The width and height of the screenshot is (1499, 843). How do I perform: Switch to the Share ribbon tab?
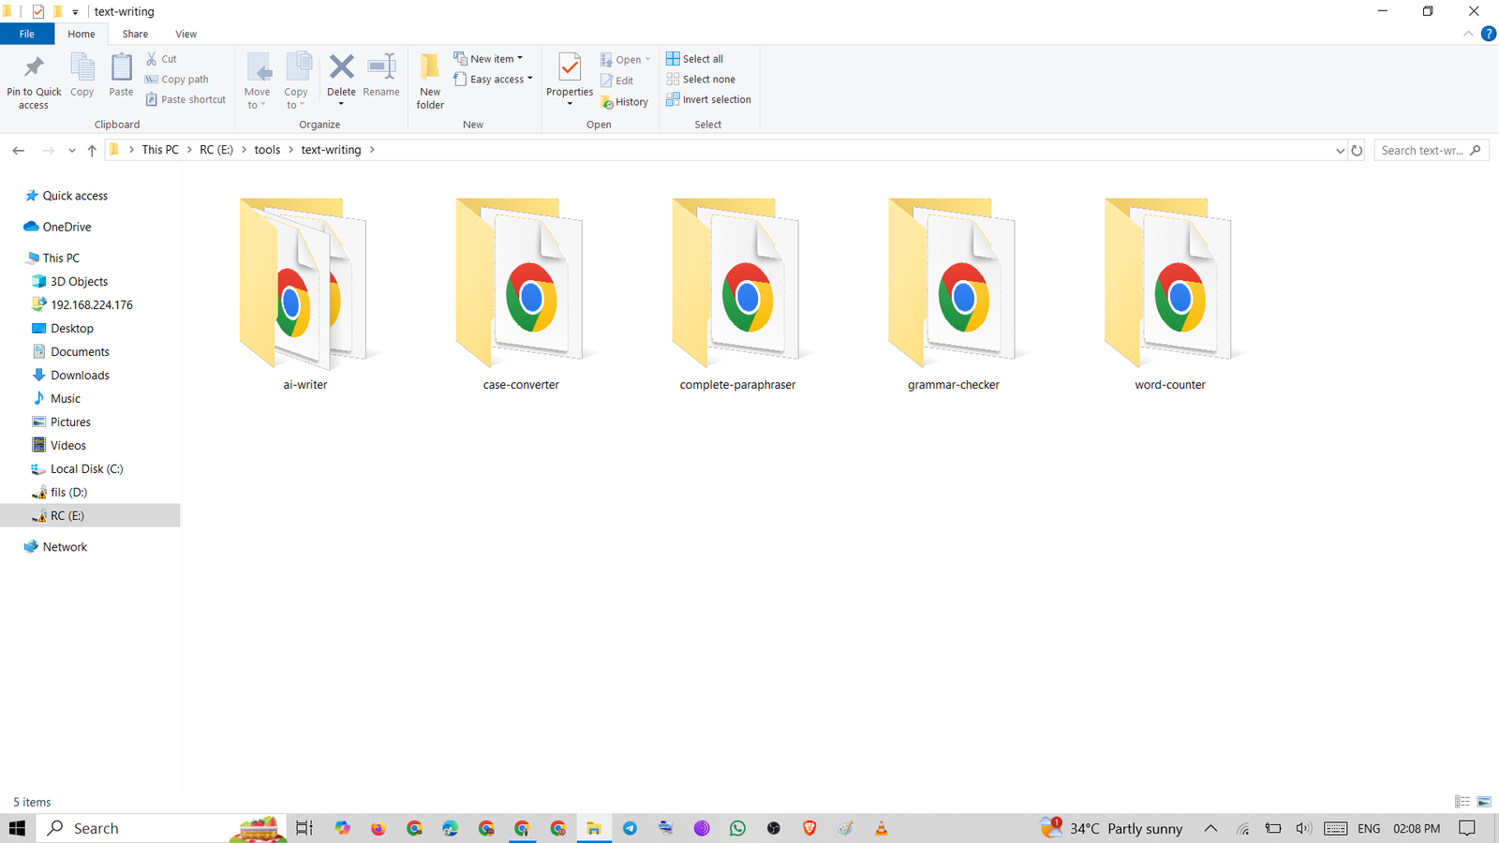[135, 34]
